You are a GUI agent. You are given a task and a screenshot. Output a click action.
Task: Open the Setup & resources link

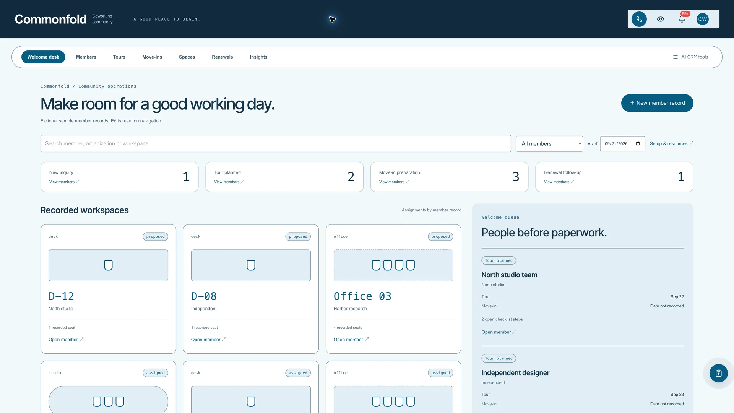pos(671,144)
